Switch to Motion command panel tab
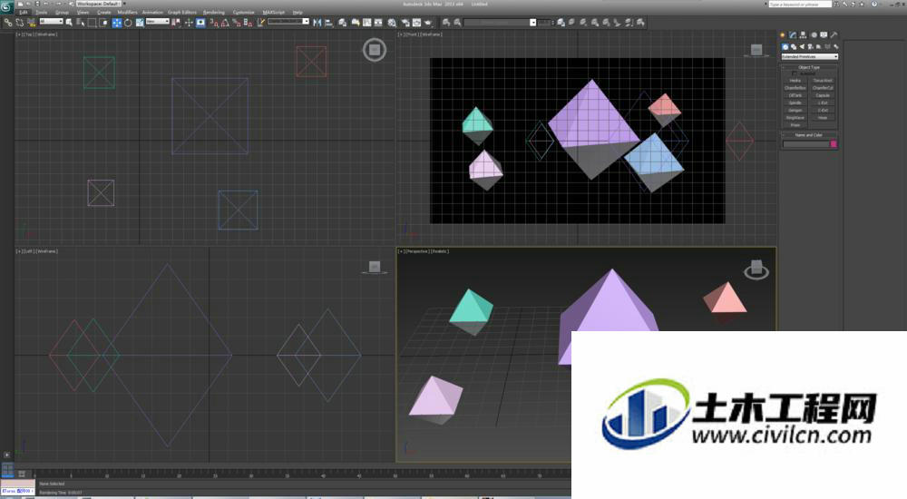The image size is (907, 499). (x=814, y=34)
